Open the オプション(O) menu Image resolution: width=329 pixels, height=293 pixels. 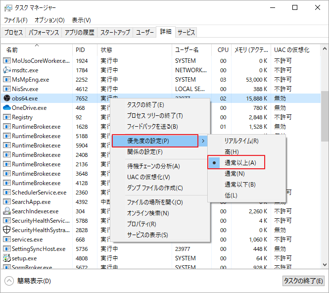(49, 20)
